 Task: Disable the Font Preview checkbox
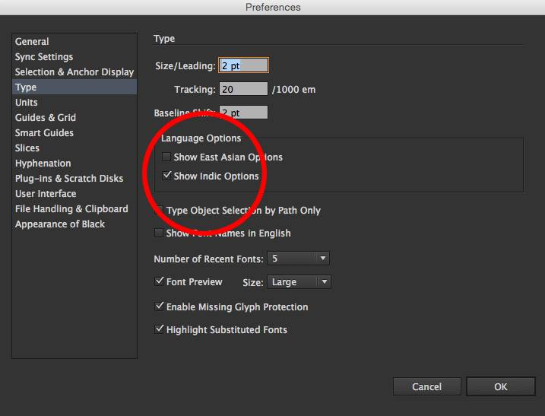point(159,281)
